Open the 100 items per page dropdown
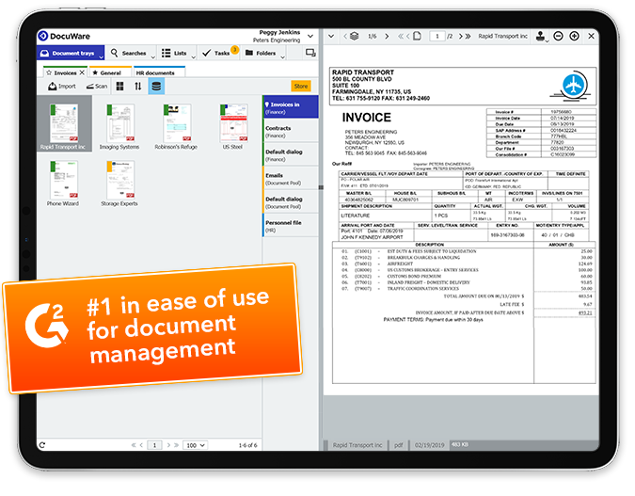Screen dimensions: 635x496 click(195, 445)
